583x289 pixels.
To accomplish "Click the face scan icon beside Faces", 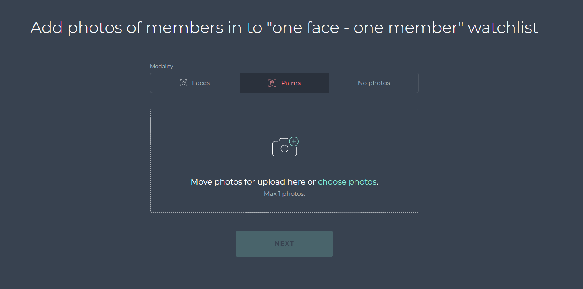I will (x=184, y=83).
